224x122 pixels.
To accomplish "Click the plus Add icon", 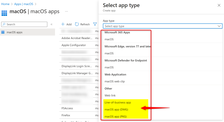I will click(x=63, y=24).
